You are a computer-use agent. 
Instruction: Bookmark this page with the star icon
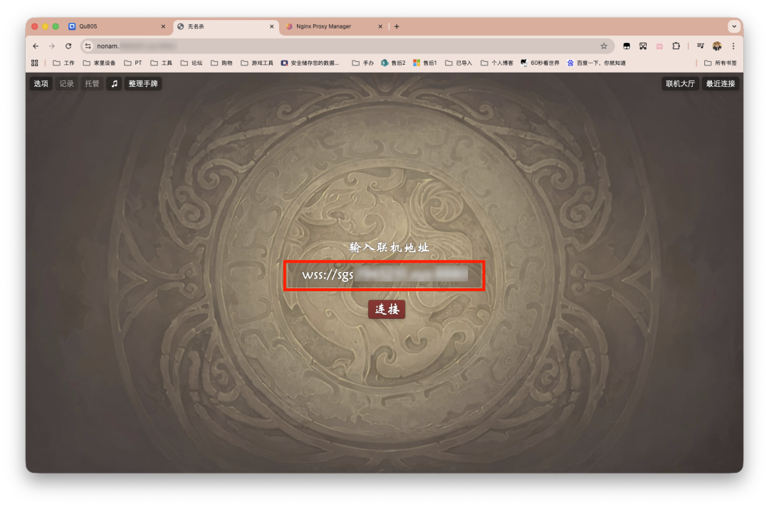pos(604,46)
